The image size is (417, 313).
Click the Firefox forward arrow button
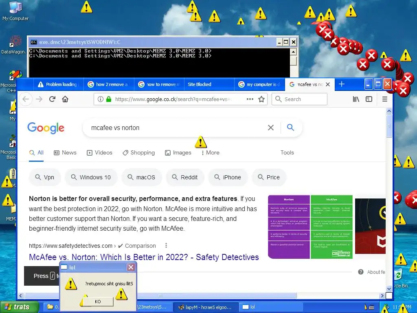[39, 99]
